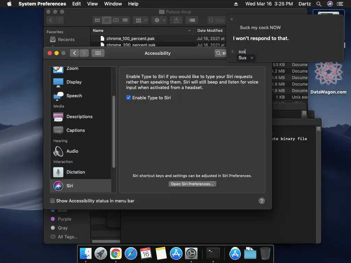Screen dimensions: 351x263
Task: Switch Finder to column view
Action: [116, 20]
